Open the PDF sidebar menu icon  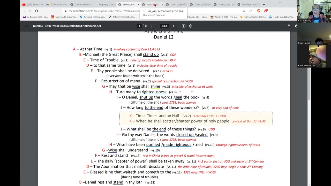pyautogui.click(x=26, y=26)
